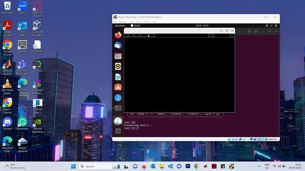Screen dimensions: 305x171
Task: Open VirtualBox Devices menu
Action: coord(147,22)
